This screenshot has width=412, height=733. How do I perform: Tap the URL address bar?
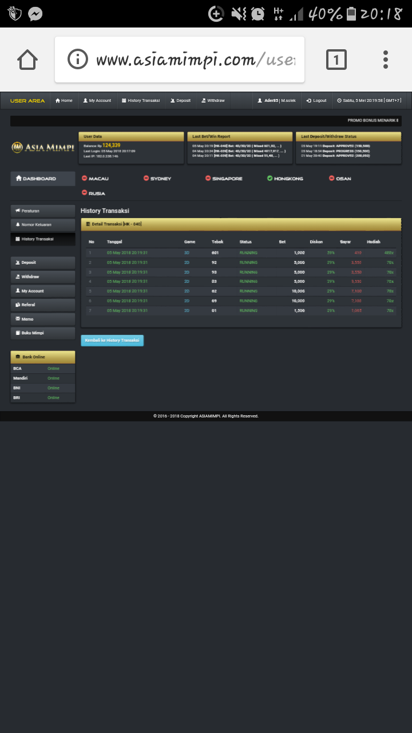coord(195,60)
